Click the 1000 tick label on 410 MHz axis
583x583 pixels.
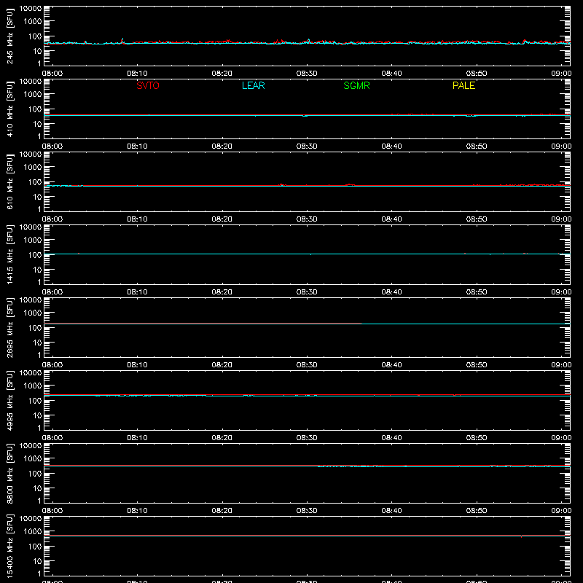(33, 95)
